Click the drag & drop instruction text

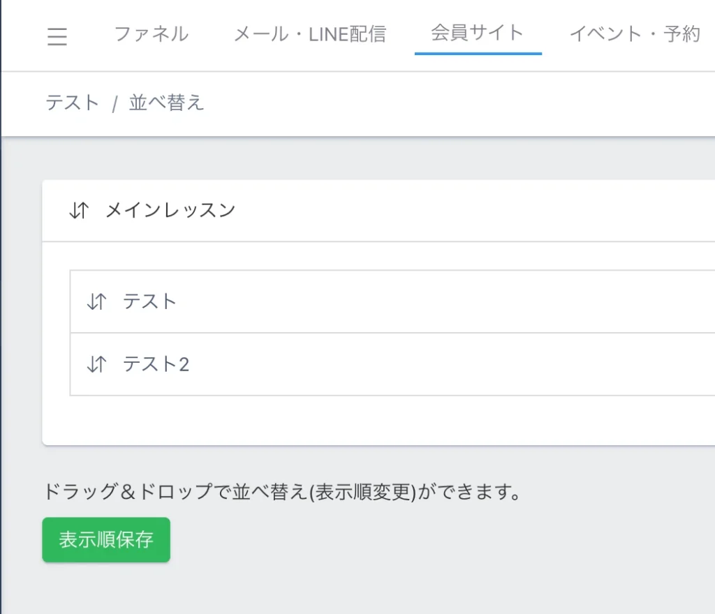pyautogui.click(x=282, y=492)
